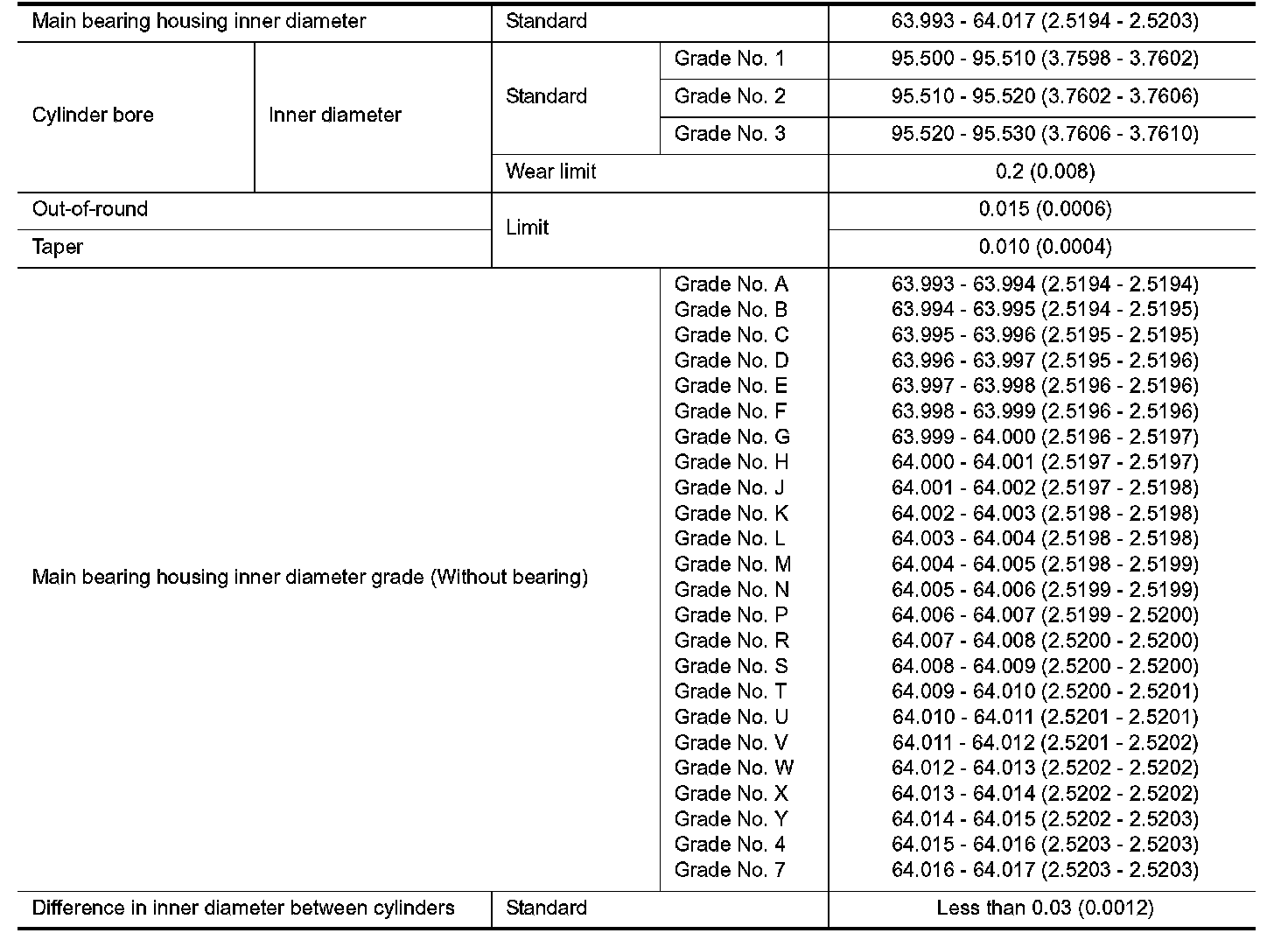
Task: Select the 0.010 (0.0004) taper value
Action: pos(1045,247)
